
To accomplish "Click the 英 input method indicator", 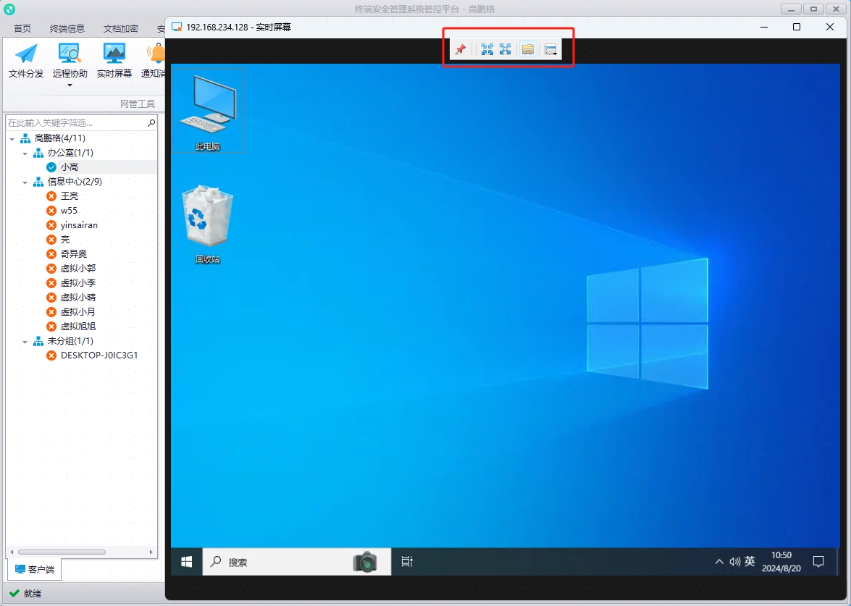I will point(750,562).
